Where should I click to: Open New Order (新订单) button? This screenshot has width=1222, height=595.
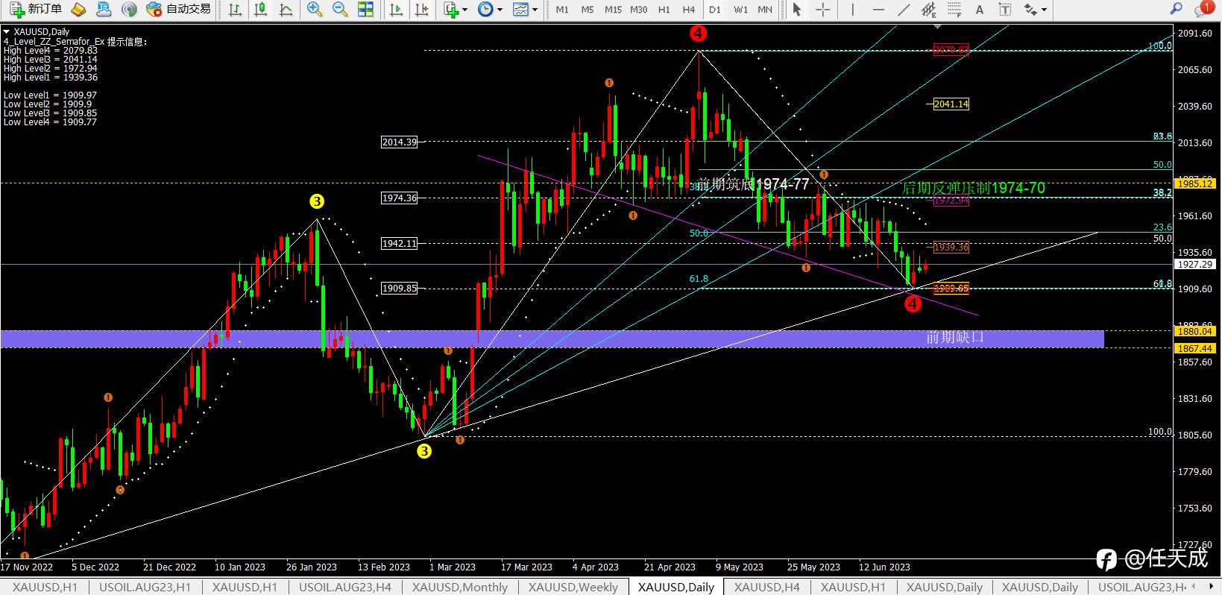[x=36, y=9]
